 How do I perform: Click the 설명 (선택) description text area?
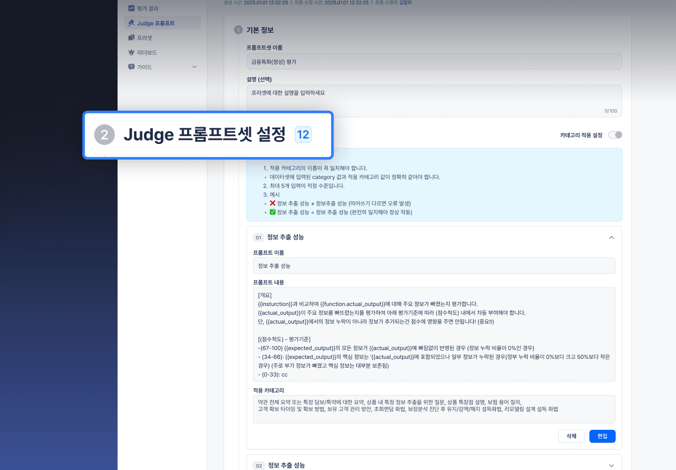pos(434,101)
